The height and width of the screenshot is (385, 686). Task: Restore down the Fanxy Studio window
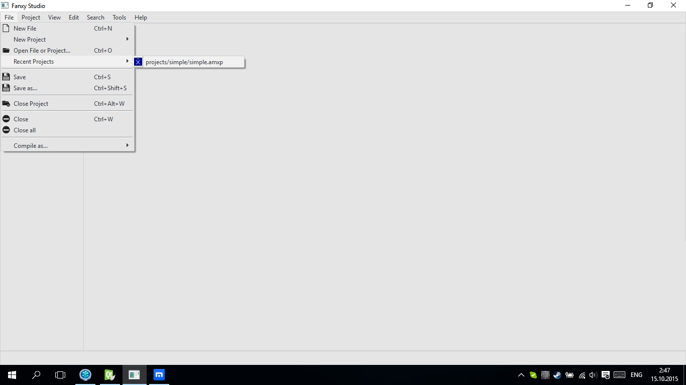pos(651,6)
